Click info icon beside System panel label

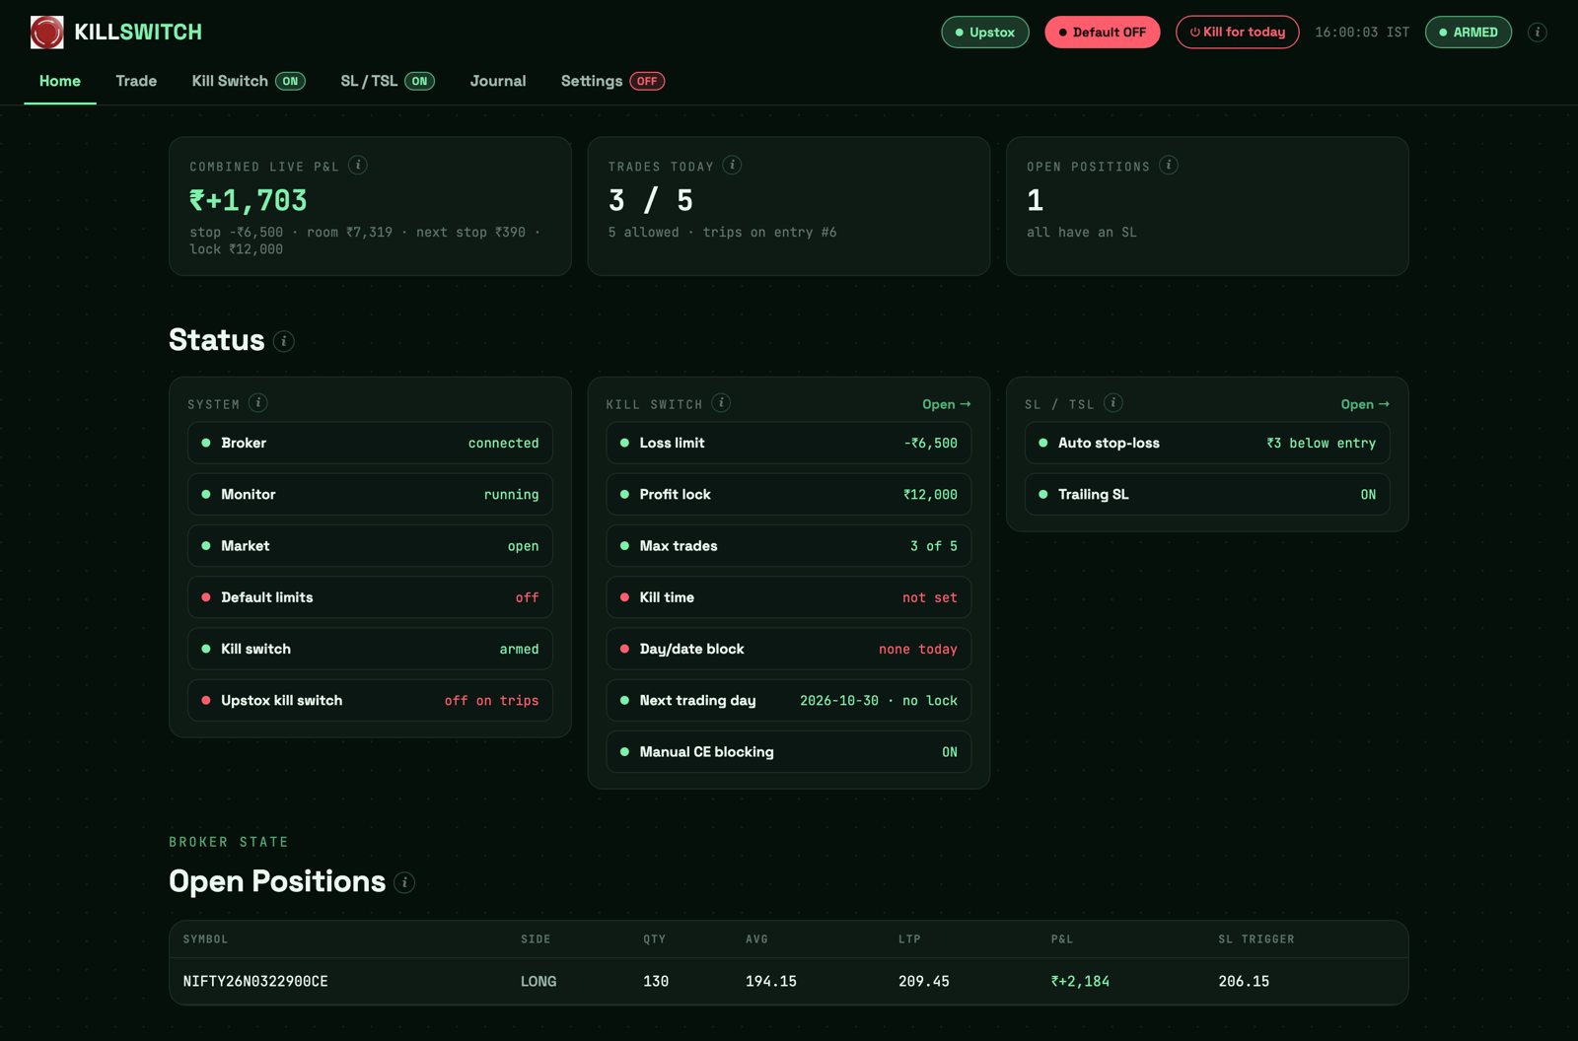tap(258, 403)
